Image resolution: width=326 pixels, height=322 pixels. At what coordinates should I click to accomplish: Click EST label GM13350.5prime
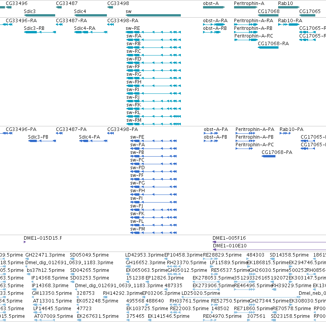pyautogui.click(x=52, y=293)
